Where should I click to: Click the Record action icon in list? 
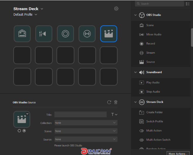141,44
